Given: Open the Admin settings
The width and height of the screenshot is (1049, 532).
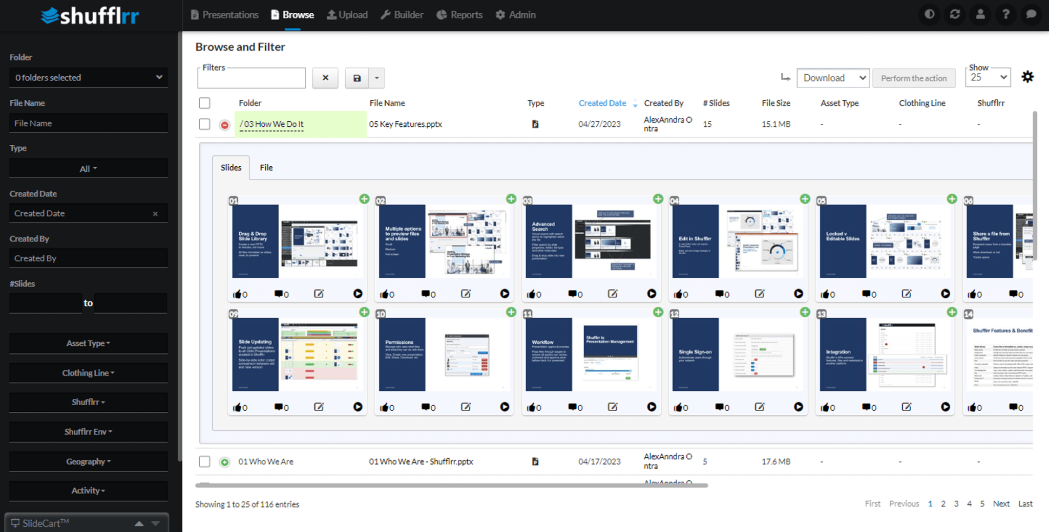Looking at the screenshot, I should (515, 15).
